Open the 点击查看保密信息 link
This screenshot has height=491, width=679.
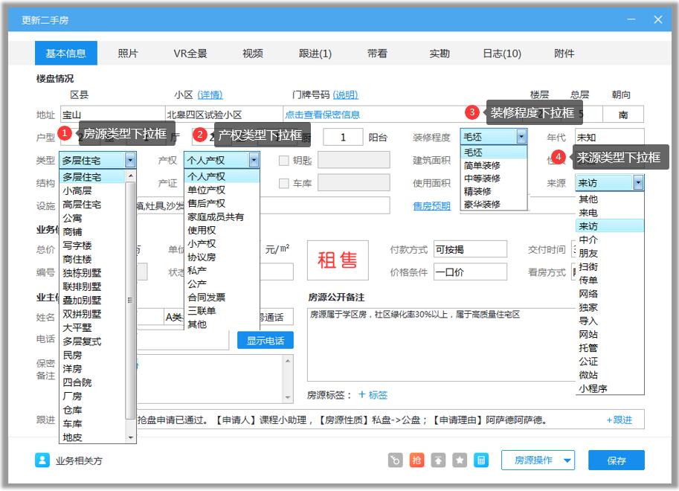pos(321,114)
